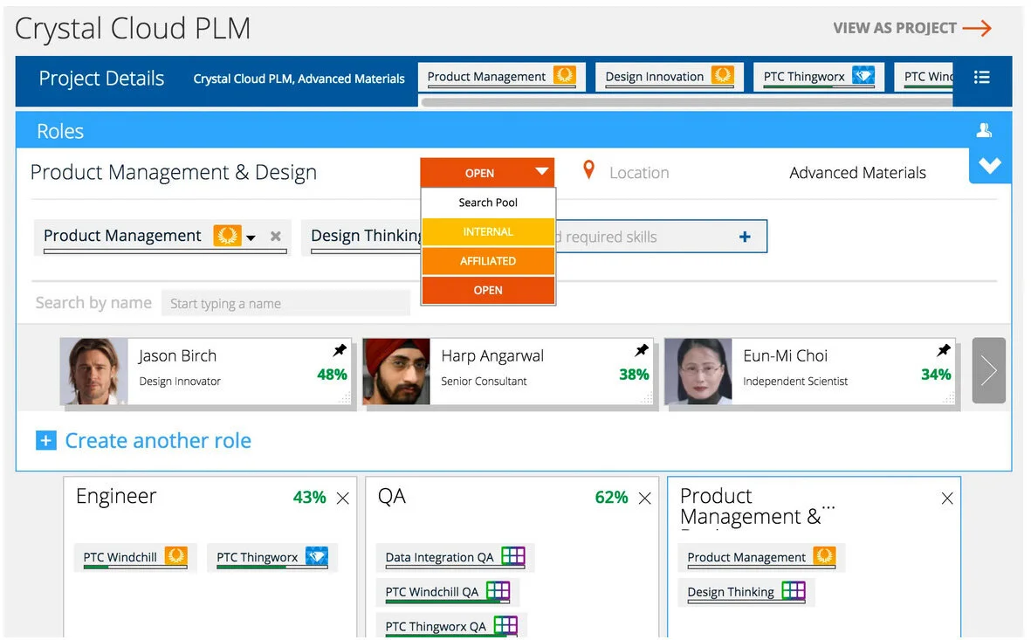
Task: Click diamond badge on Engineer card PTC Thingworx
Action: click(316, 556)
